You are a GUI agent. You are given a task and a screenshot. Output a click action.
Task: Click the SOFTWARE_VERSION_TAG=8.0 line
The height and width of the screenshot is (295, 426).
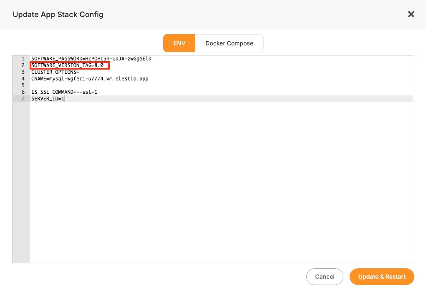tap(67, 65)
